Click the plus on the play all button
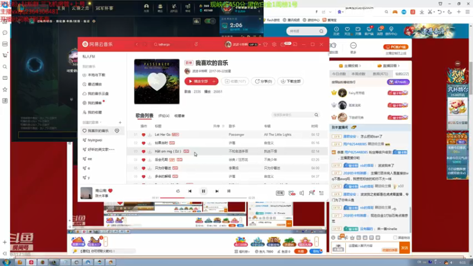 coord(214,82)
